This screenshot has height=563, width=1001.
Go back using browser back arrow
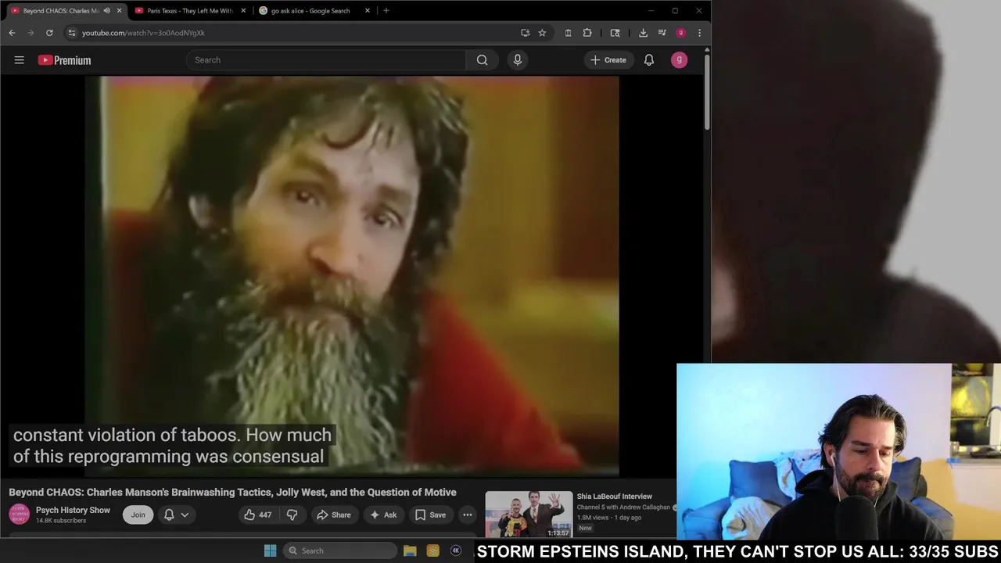(12, 33)
